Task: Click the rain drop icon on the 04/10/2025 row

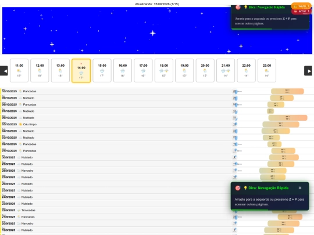Action: pos(236,132)
